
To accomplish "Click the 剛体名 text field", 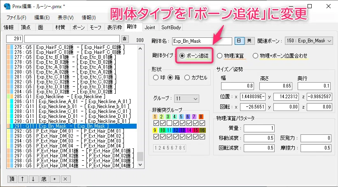I will (x=202, y=41).
